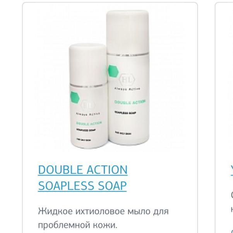This screenshot has width=233, height=233.
Task: Click the white cap of the large bottle
Action: pos(127,31)
